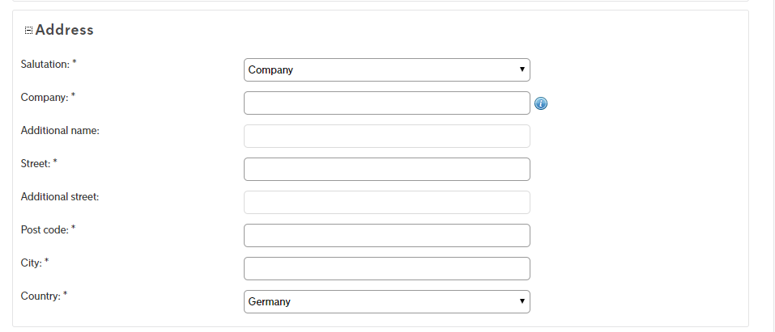Viewport: 775px width, 332px height.
Task: Click the Additional street label
Action: [x=60, y=196]
